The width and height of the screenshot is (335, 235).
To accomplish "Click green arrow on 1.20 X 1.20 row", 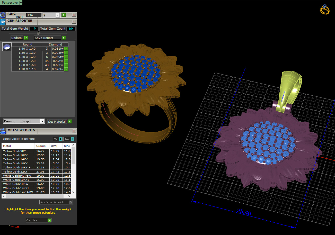I will pyautogui.click(x=66, y=57).
